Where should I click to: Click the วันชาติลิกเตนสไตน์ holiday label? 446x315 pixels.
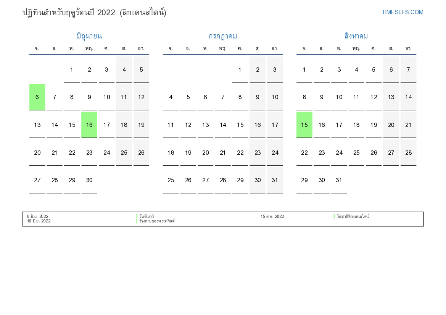(x=353, y=216)
